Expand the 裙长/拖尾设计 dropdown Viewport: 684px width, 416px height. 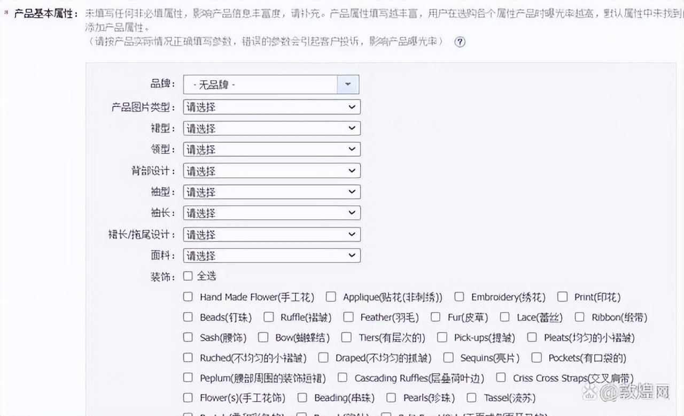pos(271,234)
